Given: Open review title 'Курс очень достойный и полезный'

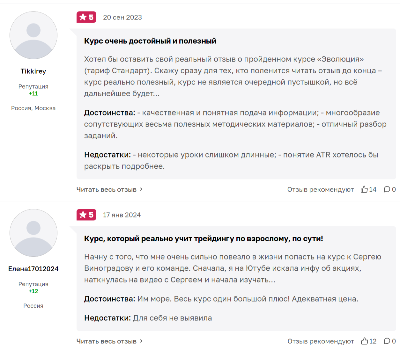Looking at the screenshot, I should coord(150,41).
